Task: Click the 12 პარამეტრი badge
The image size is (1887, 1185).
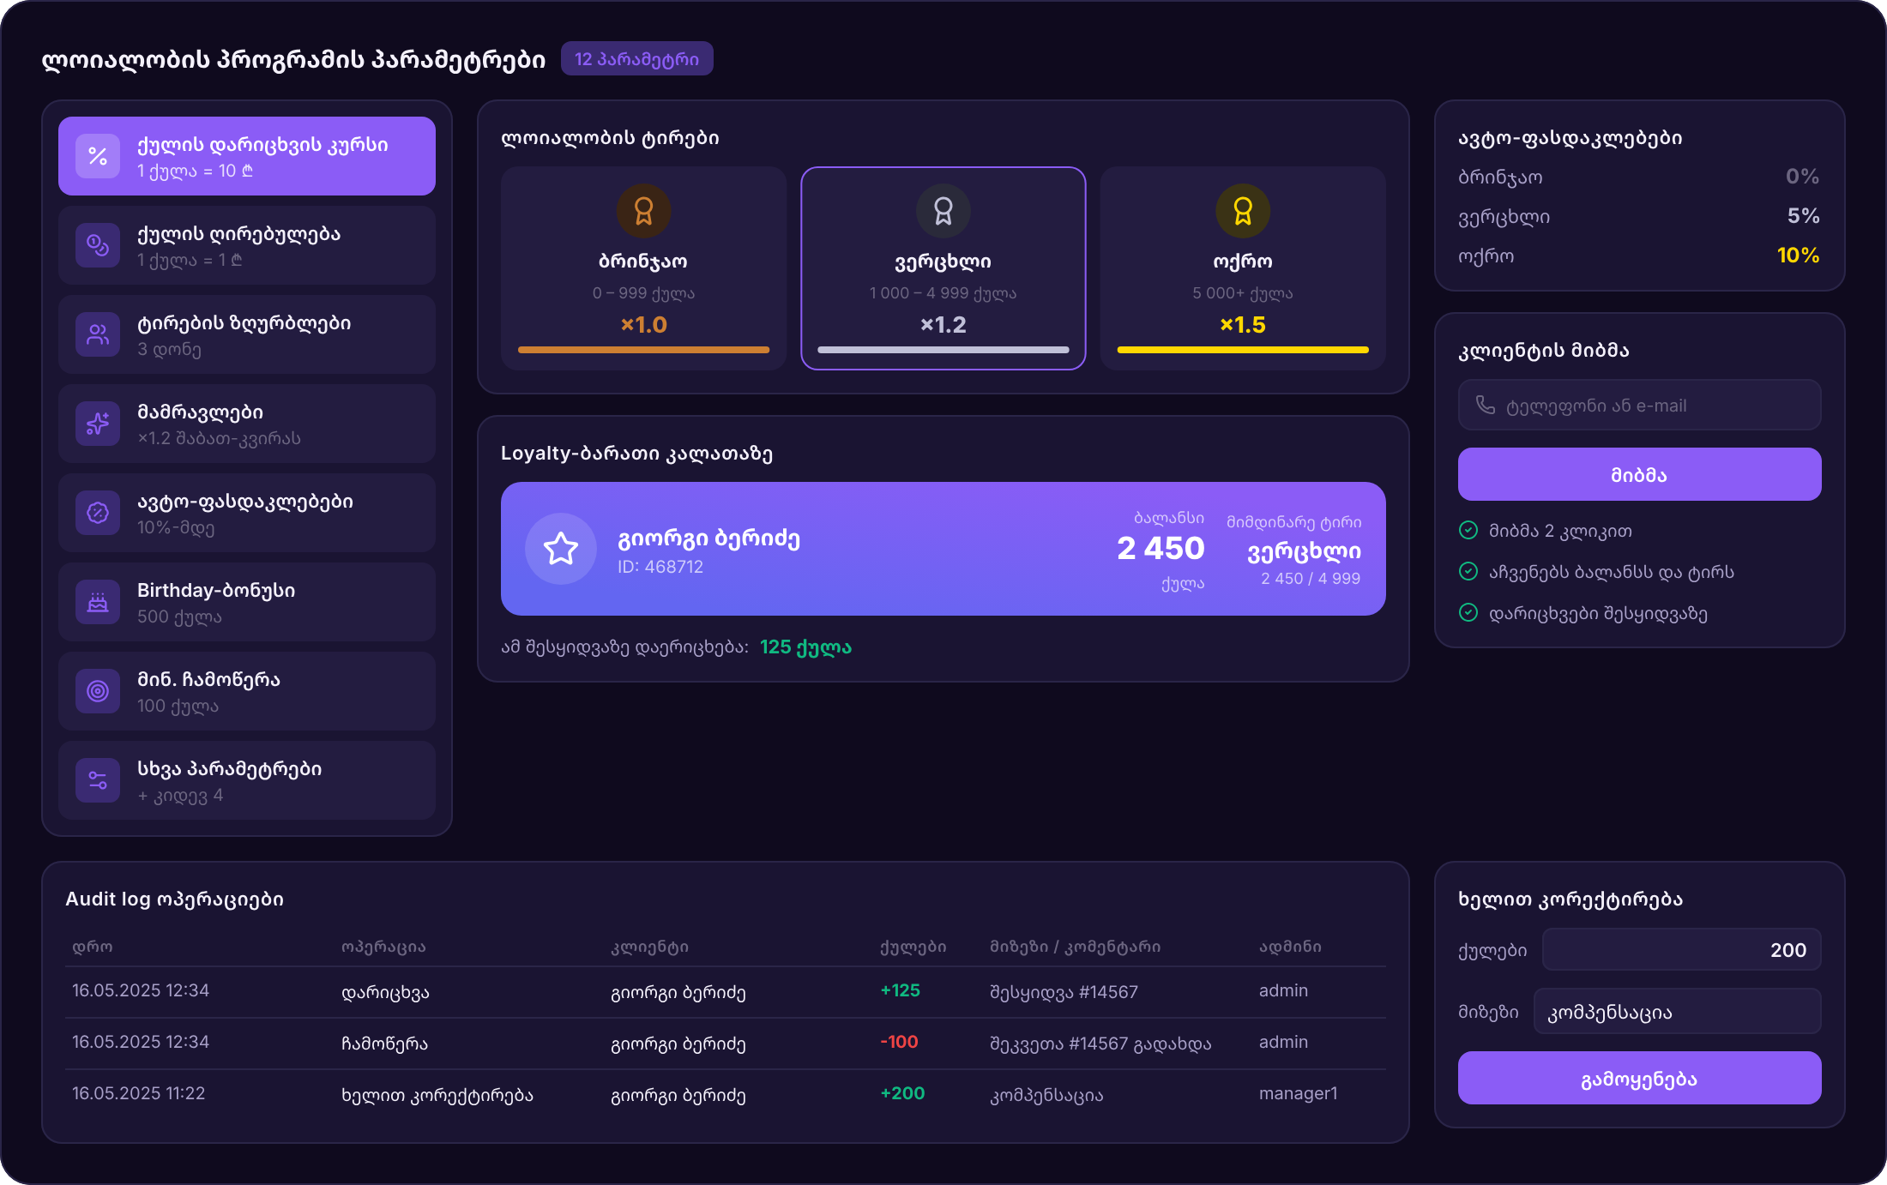Action: 636,58
